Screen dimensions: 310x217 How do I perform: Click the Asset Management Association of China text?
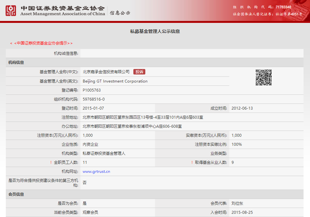(x=63, y=14)
